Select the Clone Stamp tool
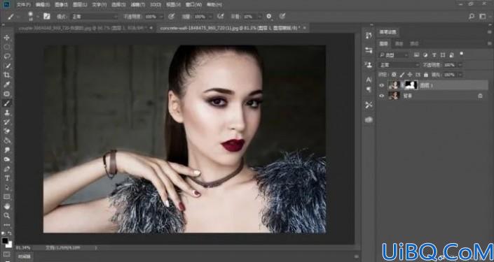This screenshot has height=262, width=494. [6, 112]
